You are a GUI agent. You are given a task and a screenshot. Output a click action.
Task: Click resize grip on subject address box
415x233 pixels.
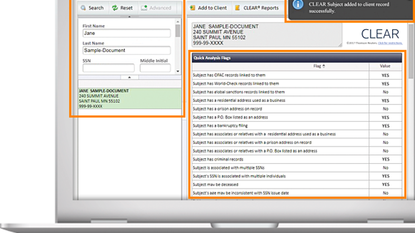tap(340, 45)
